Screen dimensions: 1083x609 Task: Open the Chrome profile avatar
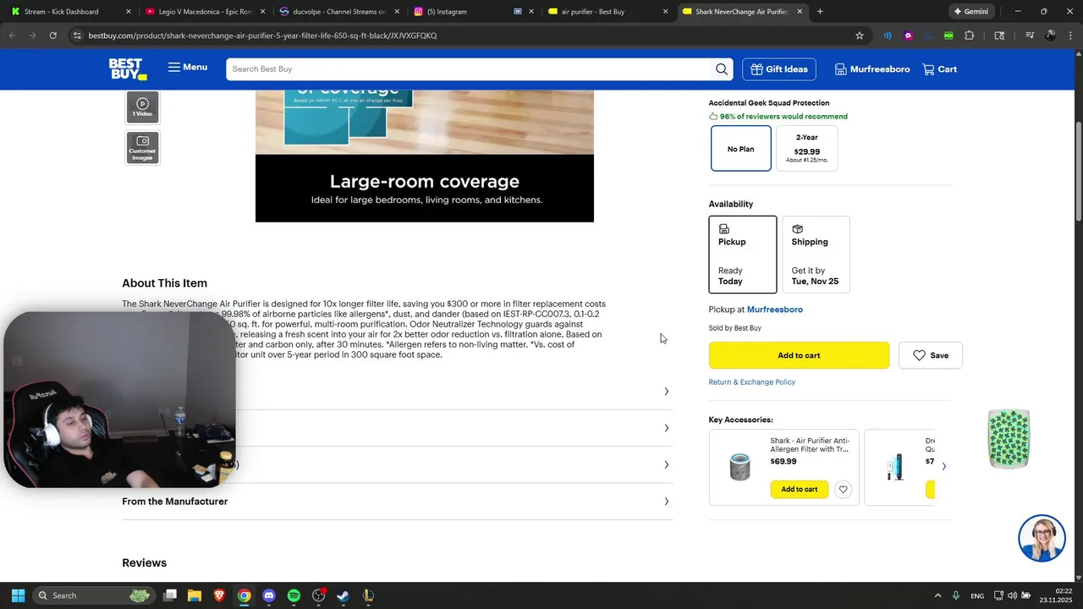[x=1050, y=36]
